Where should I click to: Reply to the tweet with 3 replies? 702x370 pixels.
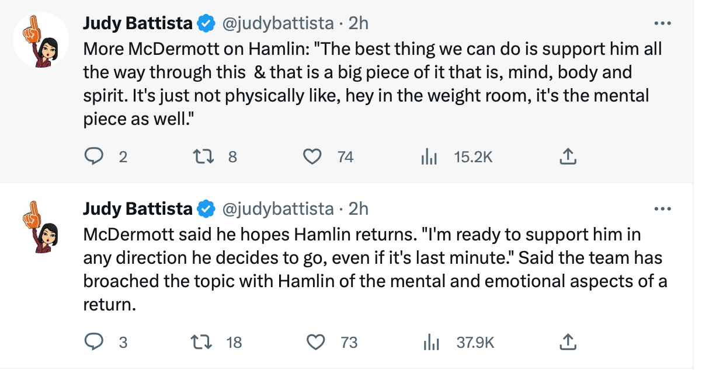pyautogui.click(x=94, y=342)
